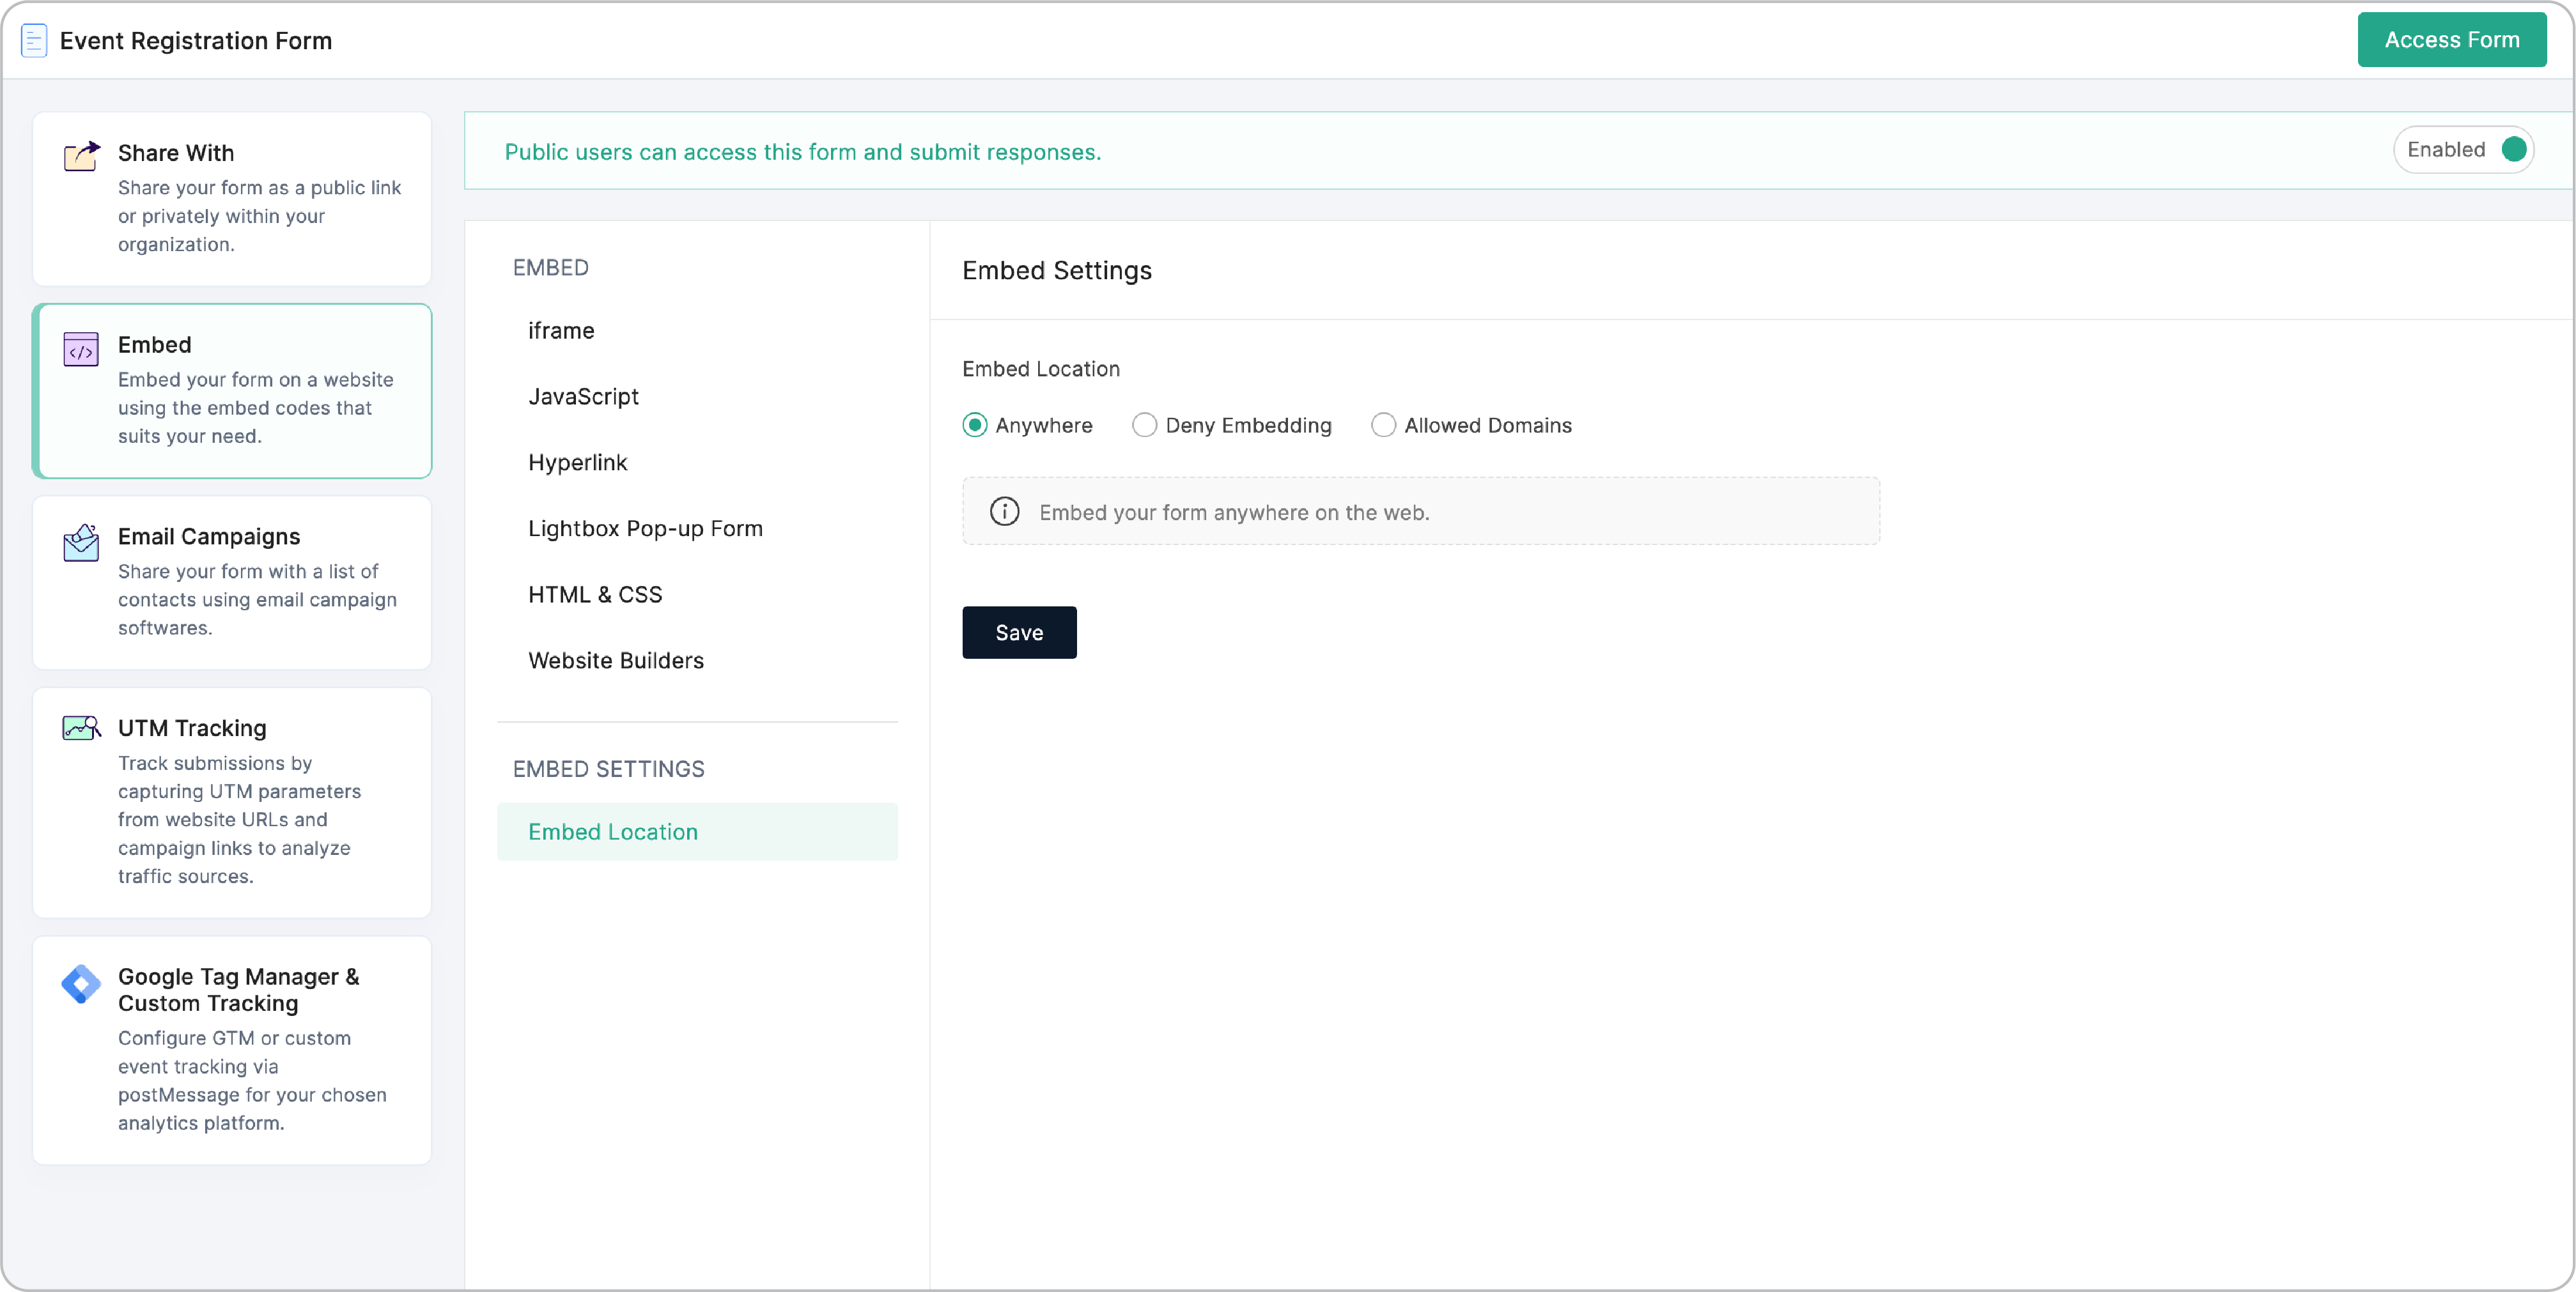This screenshot has width=2576, height=1292.
Task: Click the Google Tag Manager diamond icon
Action: click(81, 983)
